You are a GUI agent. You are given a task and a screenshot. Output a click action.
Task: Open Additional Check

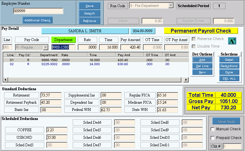(37, 20)
